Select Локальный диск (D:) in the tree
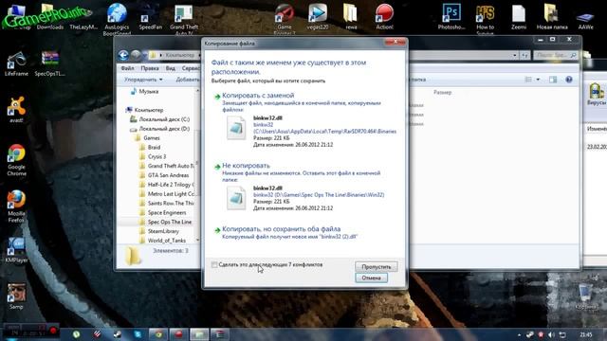The width and height of the screenshot is (607, 341). point(164,129)
